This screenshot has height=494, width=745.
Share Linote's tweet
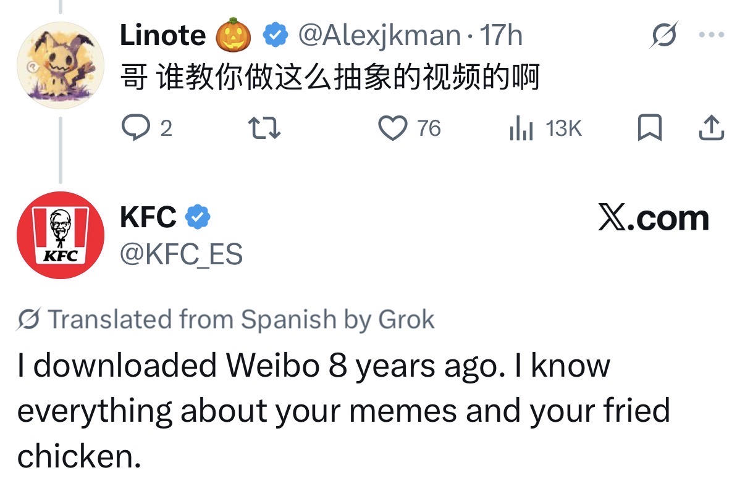[x=711, y=128]
